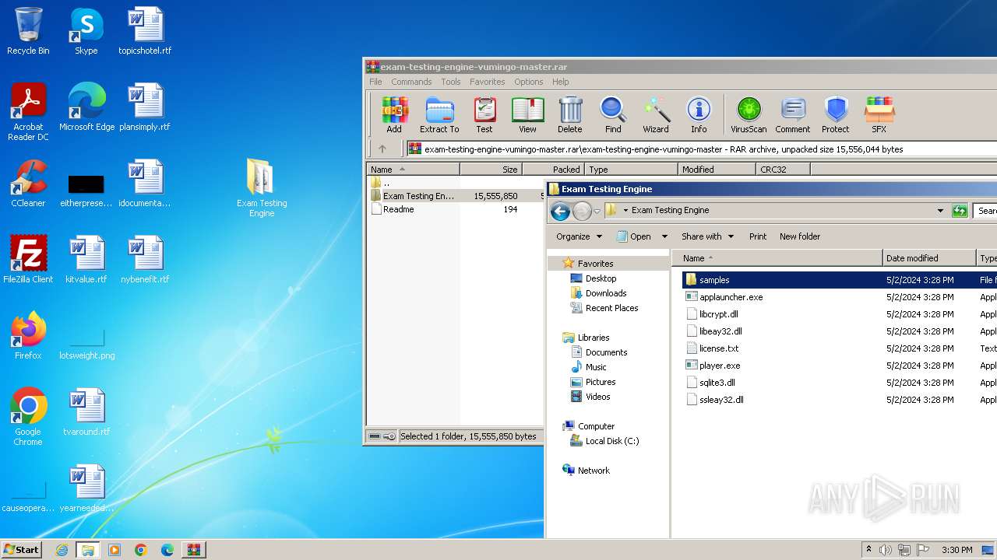
Task: Open the Favorites menu in WinRAR
Action: pyautogui.click(x=487, y=82)
